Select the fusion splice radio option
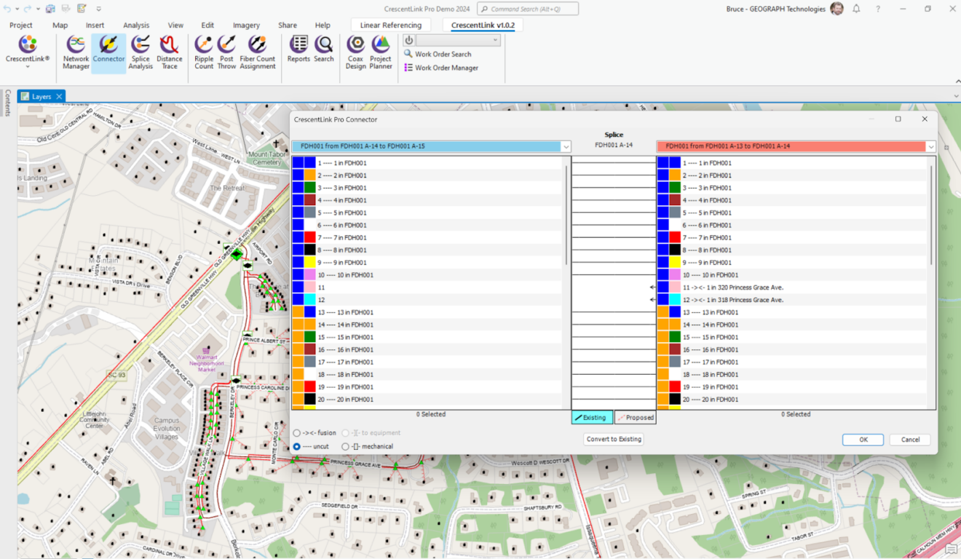Viewport: 961px width, 559px height. (297, 433)
